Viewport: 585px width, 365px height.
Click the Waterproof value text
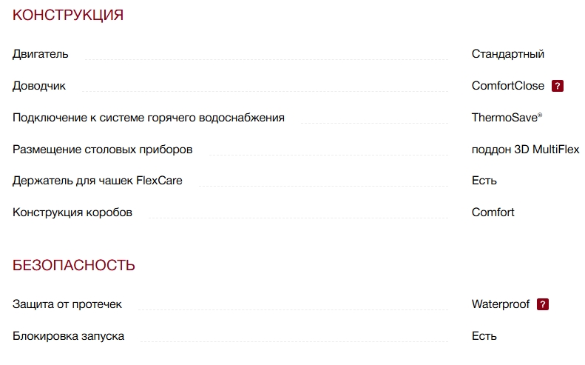501,304
